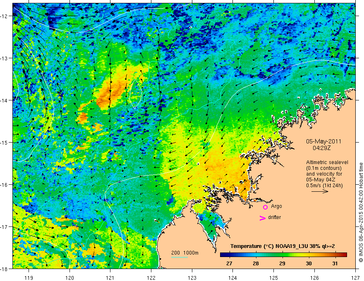
Task: Click the time label 04:29Z
Action: (321, 148)
